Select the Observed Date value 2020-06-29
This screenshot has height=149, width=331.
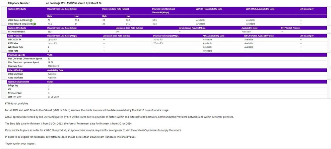(x=53, y=66)
